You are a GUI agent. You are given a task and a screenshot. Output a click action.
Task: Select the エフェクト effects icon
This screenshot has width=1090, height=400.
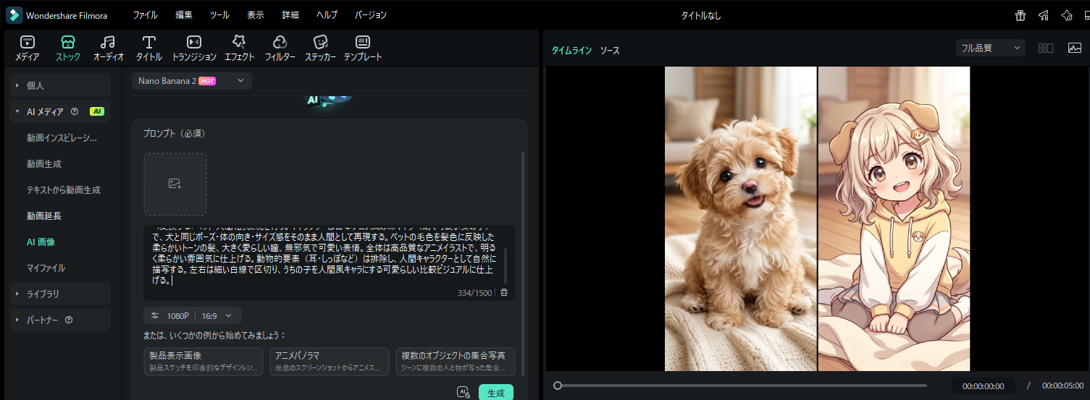(x=239, y=48)
